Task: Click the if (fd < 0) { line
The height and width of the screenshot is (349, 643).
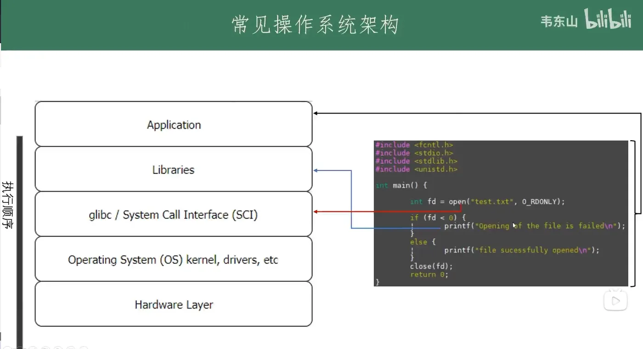Action: pos(438,217)
